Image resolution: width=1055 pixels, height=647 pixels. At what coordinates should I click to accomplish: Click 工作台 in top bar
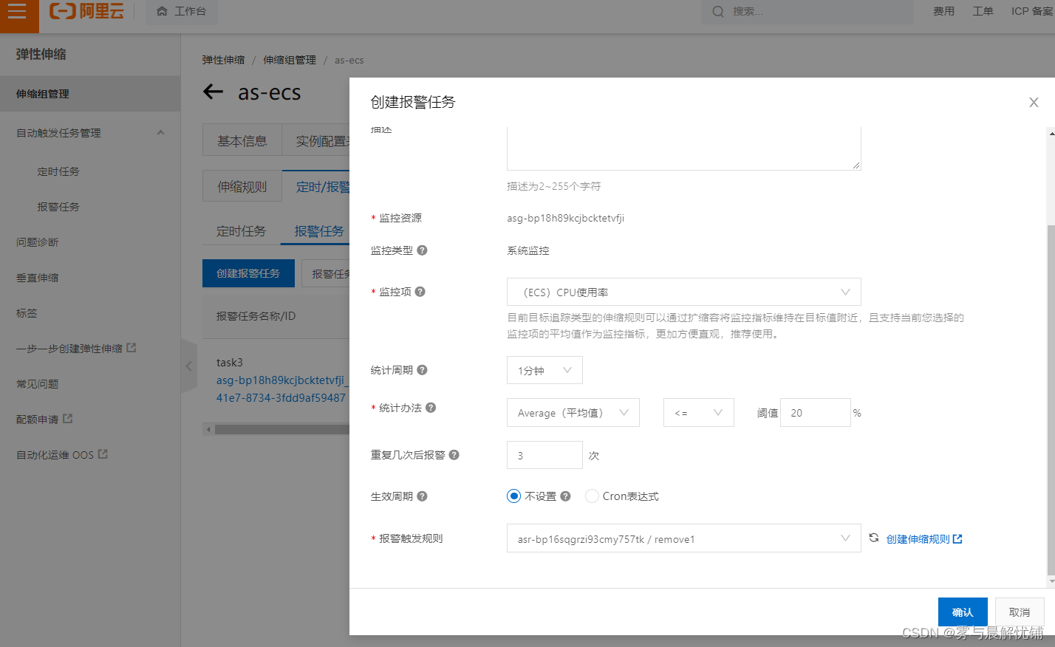191,11
